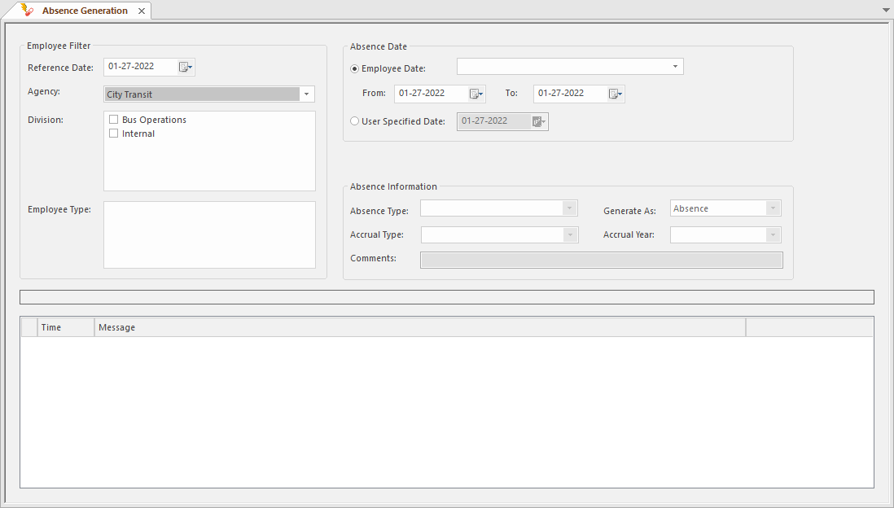The image size is (894, 508).
Task: Click in the Reference Date field
Action: [140, 67]
